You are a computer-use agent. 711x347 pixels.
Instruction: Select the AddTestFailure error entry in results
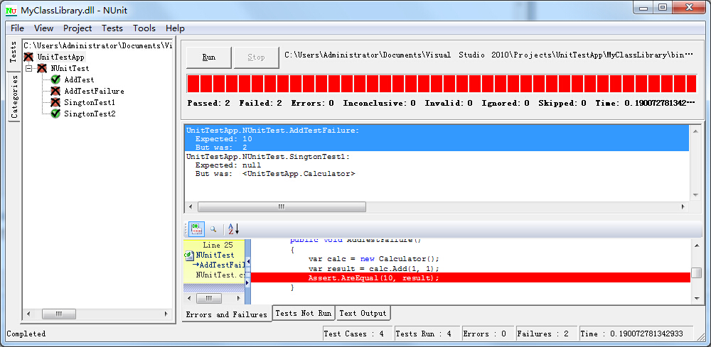[x=437, y=139]
